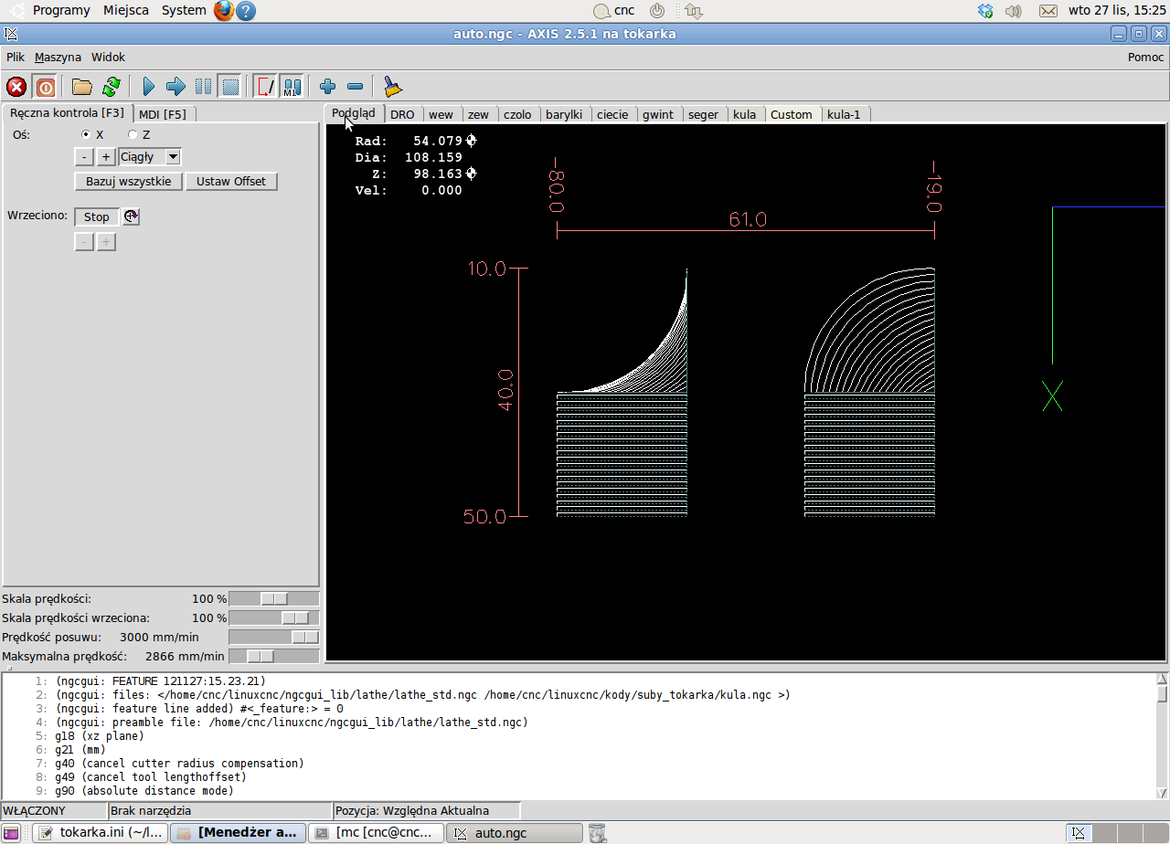The image size is (1170, 844).
Task: Run the program with the play icon
Action: click(149, 87)
